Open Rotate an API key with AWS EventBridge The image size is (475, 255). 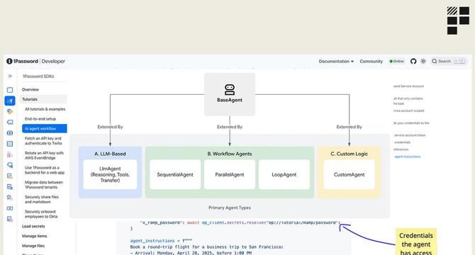(44, 156)
